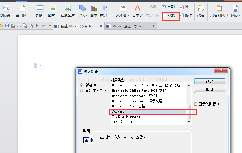Image resolution: width=242 pixels, height=153 pixels.
Task: Insert a blank page
Action: click(x=22, y=10)
